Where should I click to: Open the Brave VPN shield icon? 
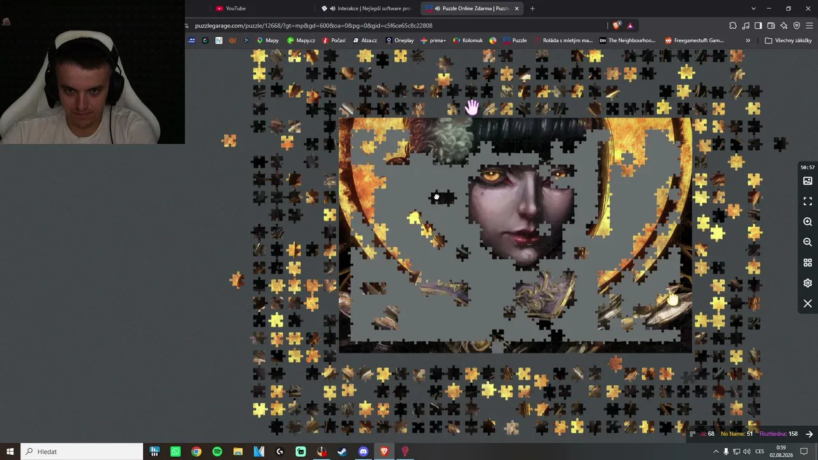pyautogui.click(x=796, y=26)
